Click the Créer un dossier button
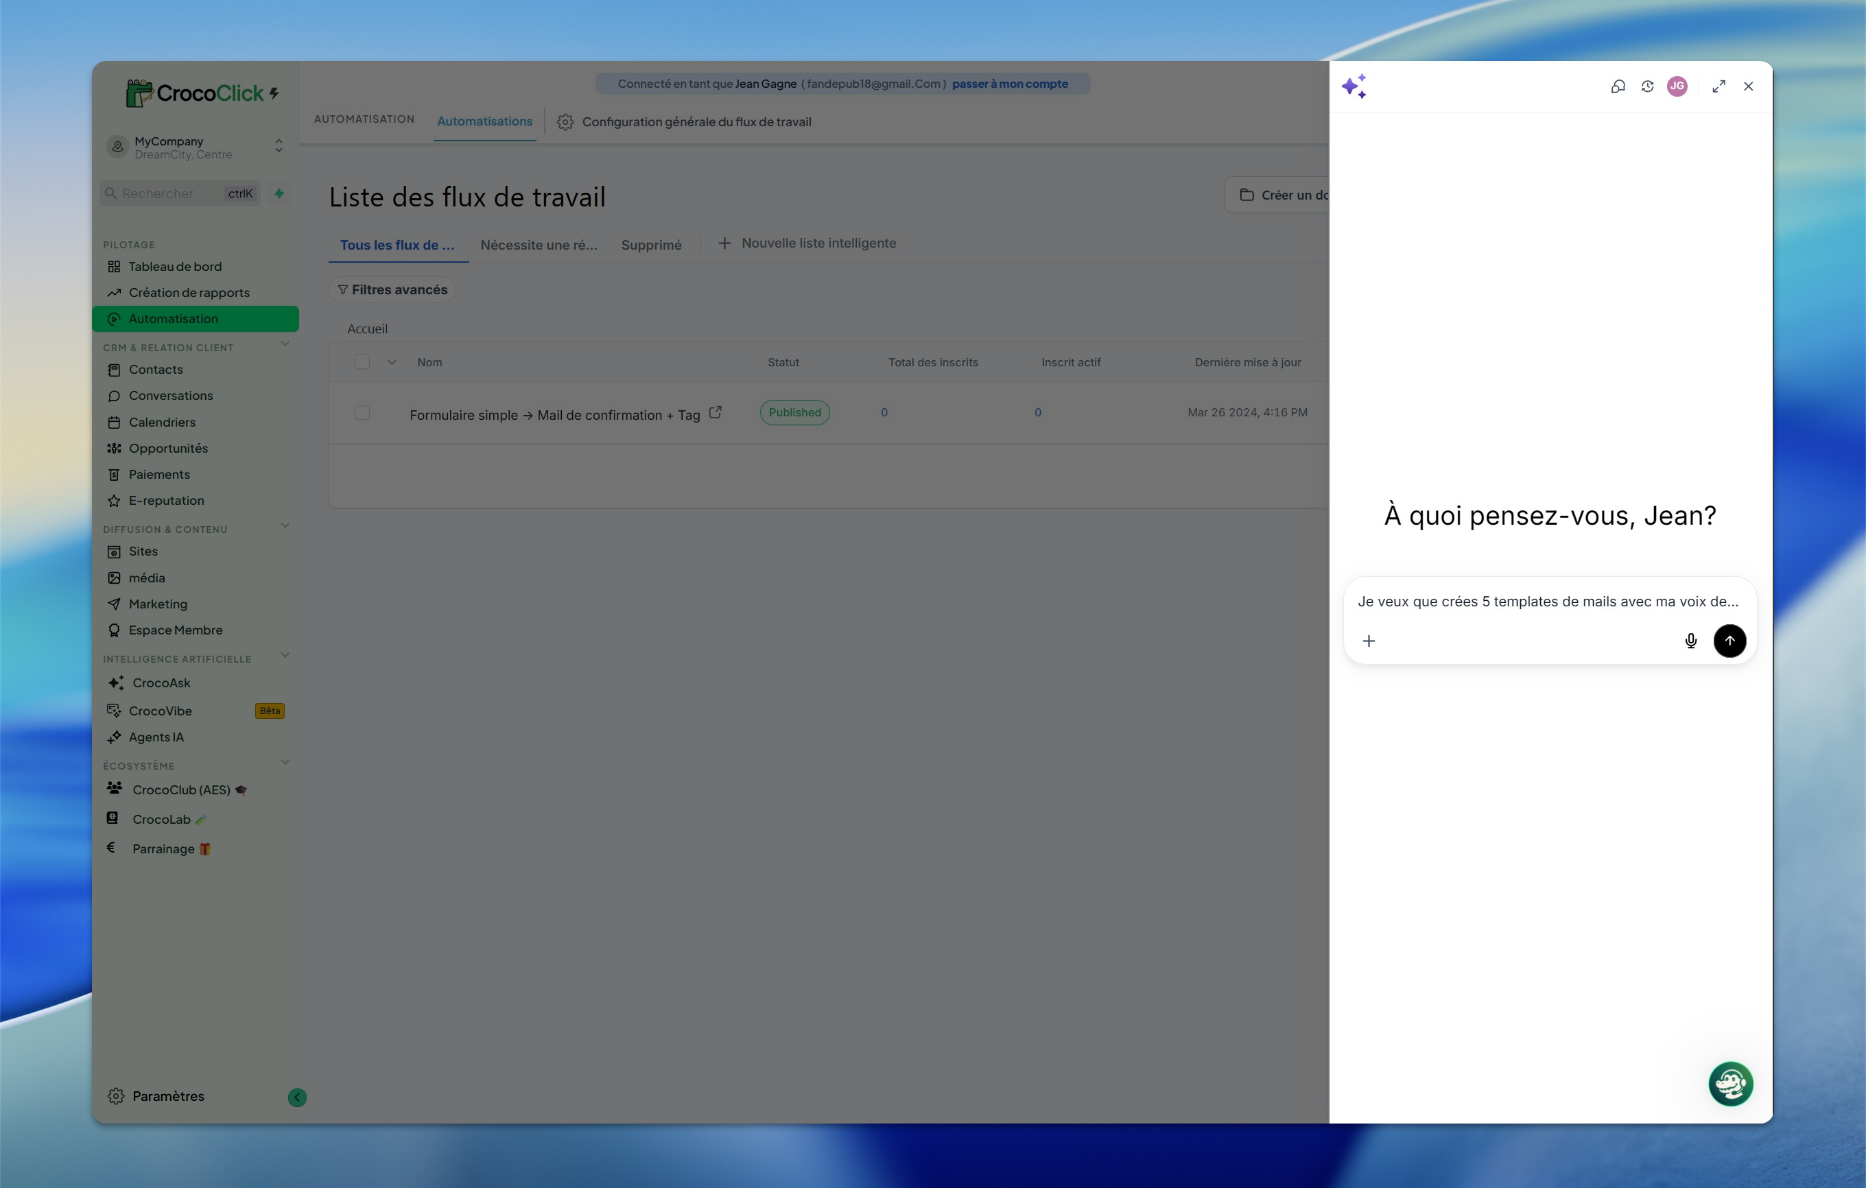Viewport: 1866px width, 1188px height. click(1278, 195)
